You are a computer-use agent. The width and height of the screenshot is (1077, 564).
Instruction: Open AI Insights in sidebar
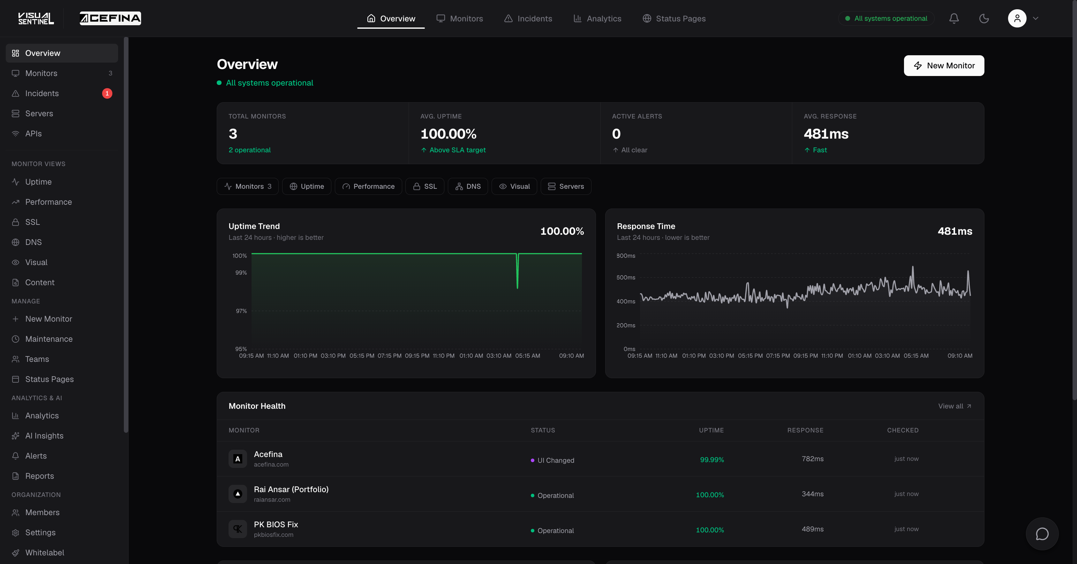coord(44,436)
